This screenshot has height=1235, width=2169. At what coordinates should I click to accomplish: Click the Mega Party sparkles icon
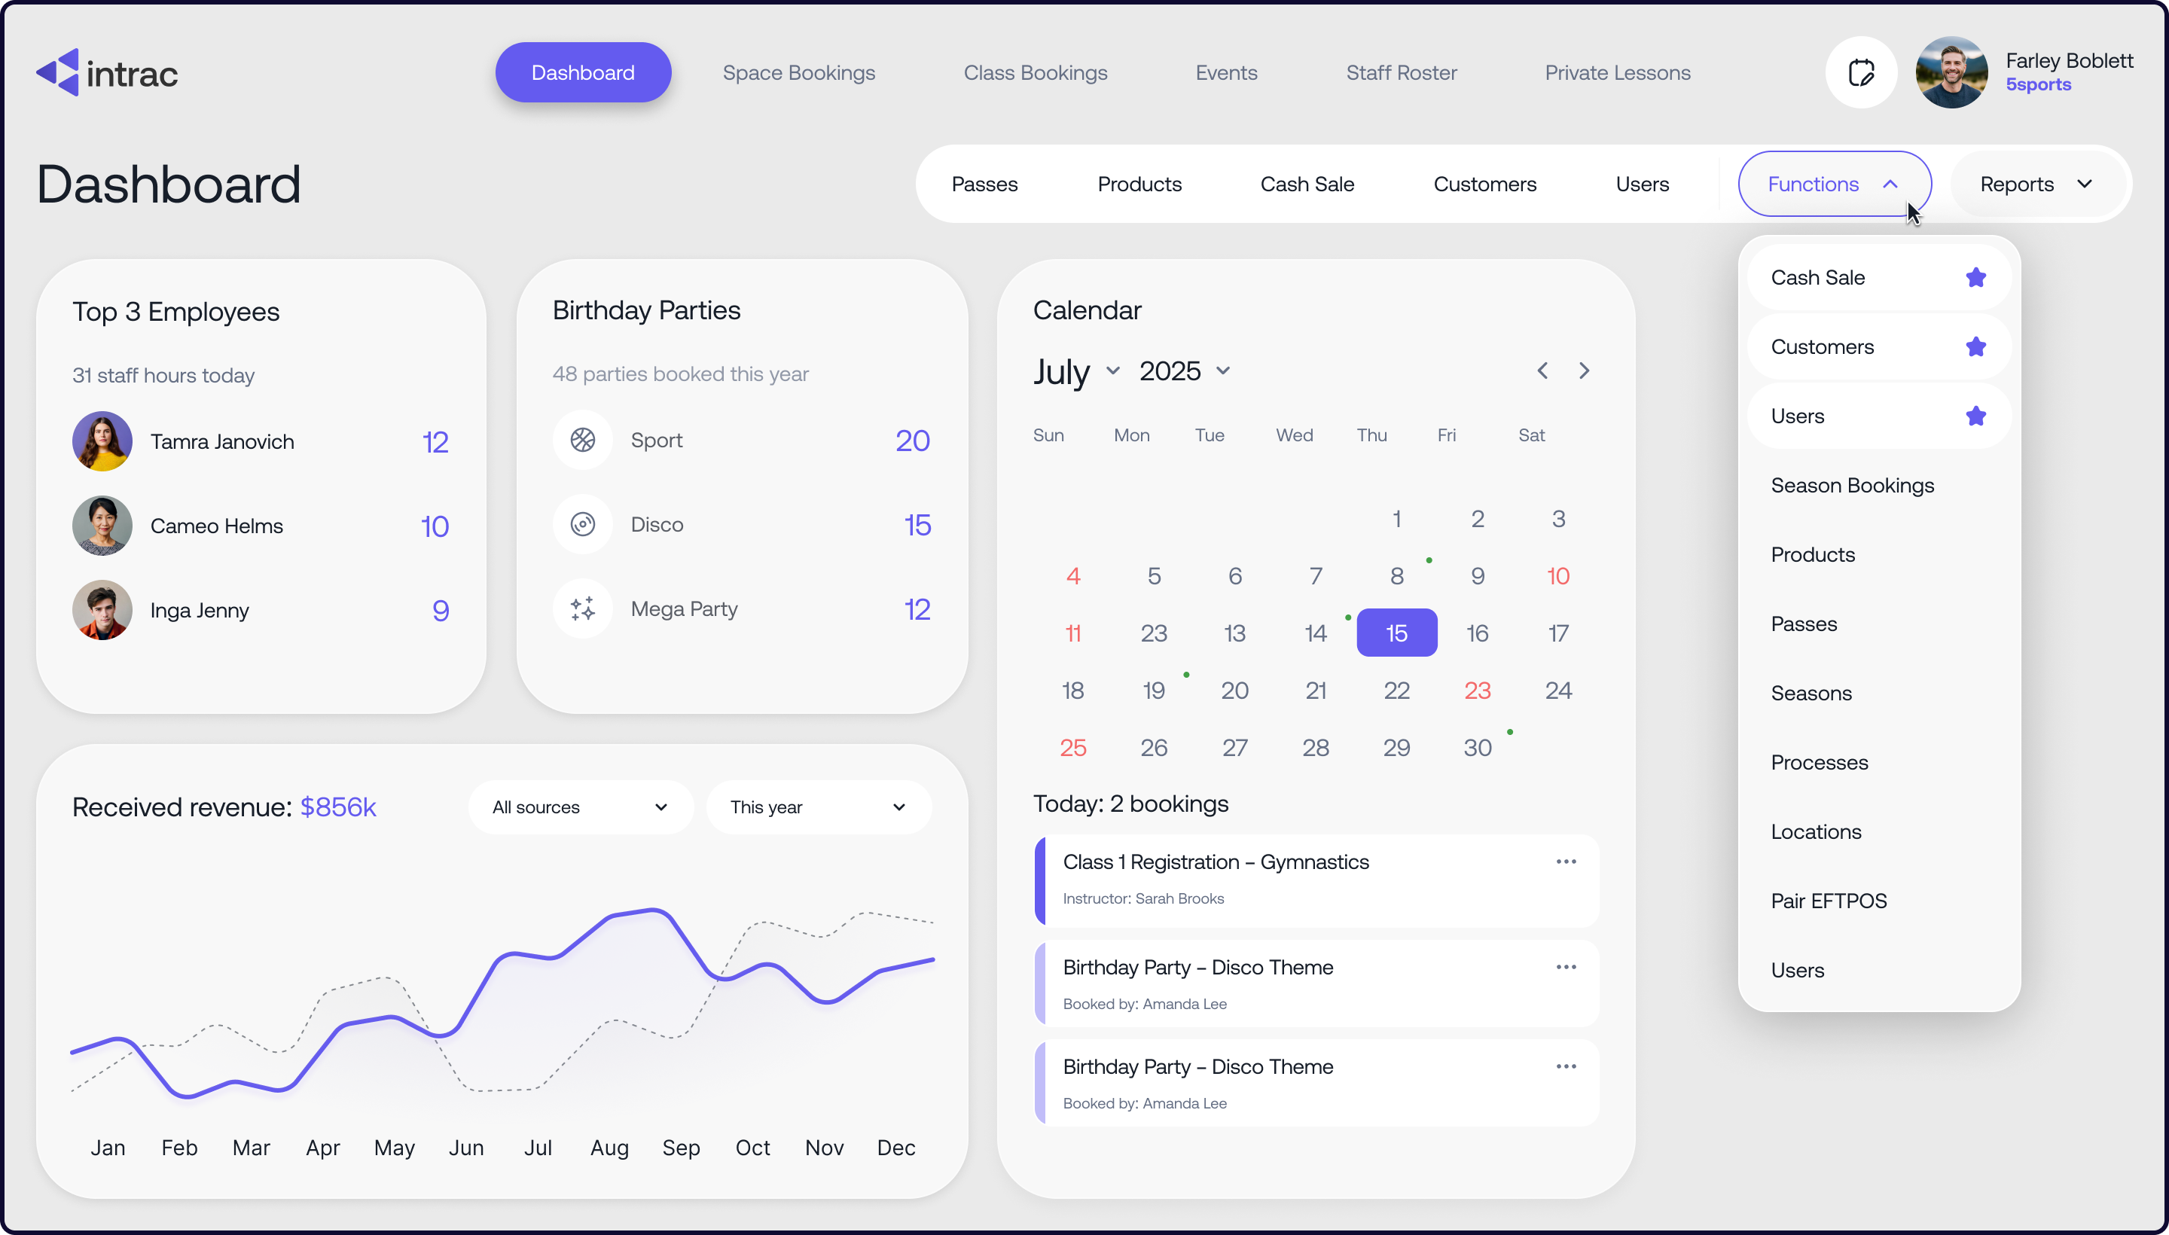point(583,609)
